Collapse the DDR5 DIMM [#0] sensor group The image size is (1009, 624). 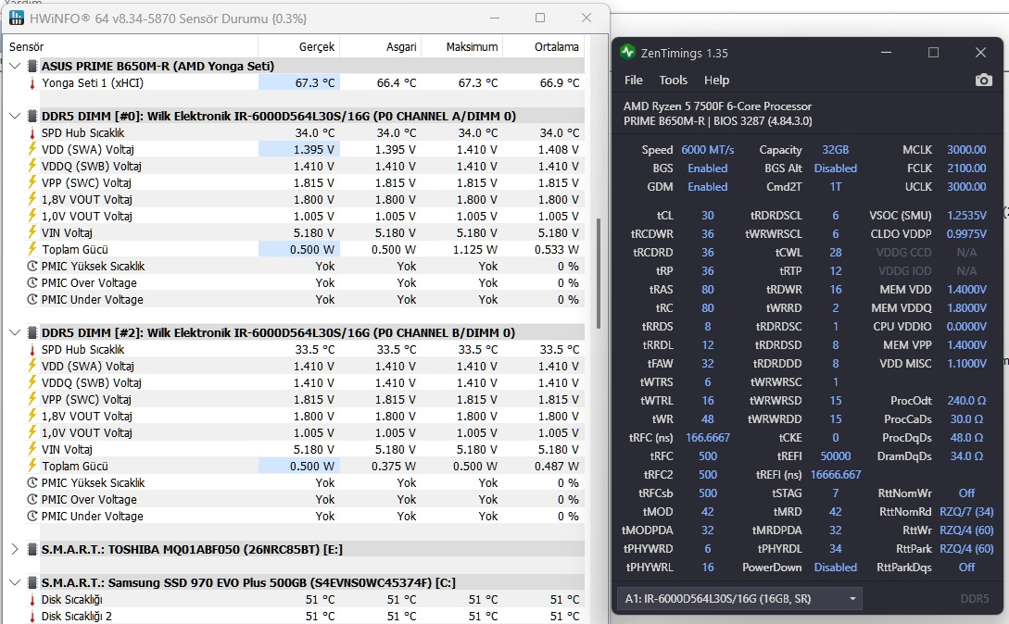tap(15, 117)
